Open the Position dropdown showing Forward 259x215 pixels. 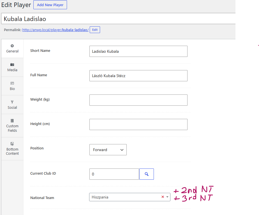108,150
